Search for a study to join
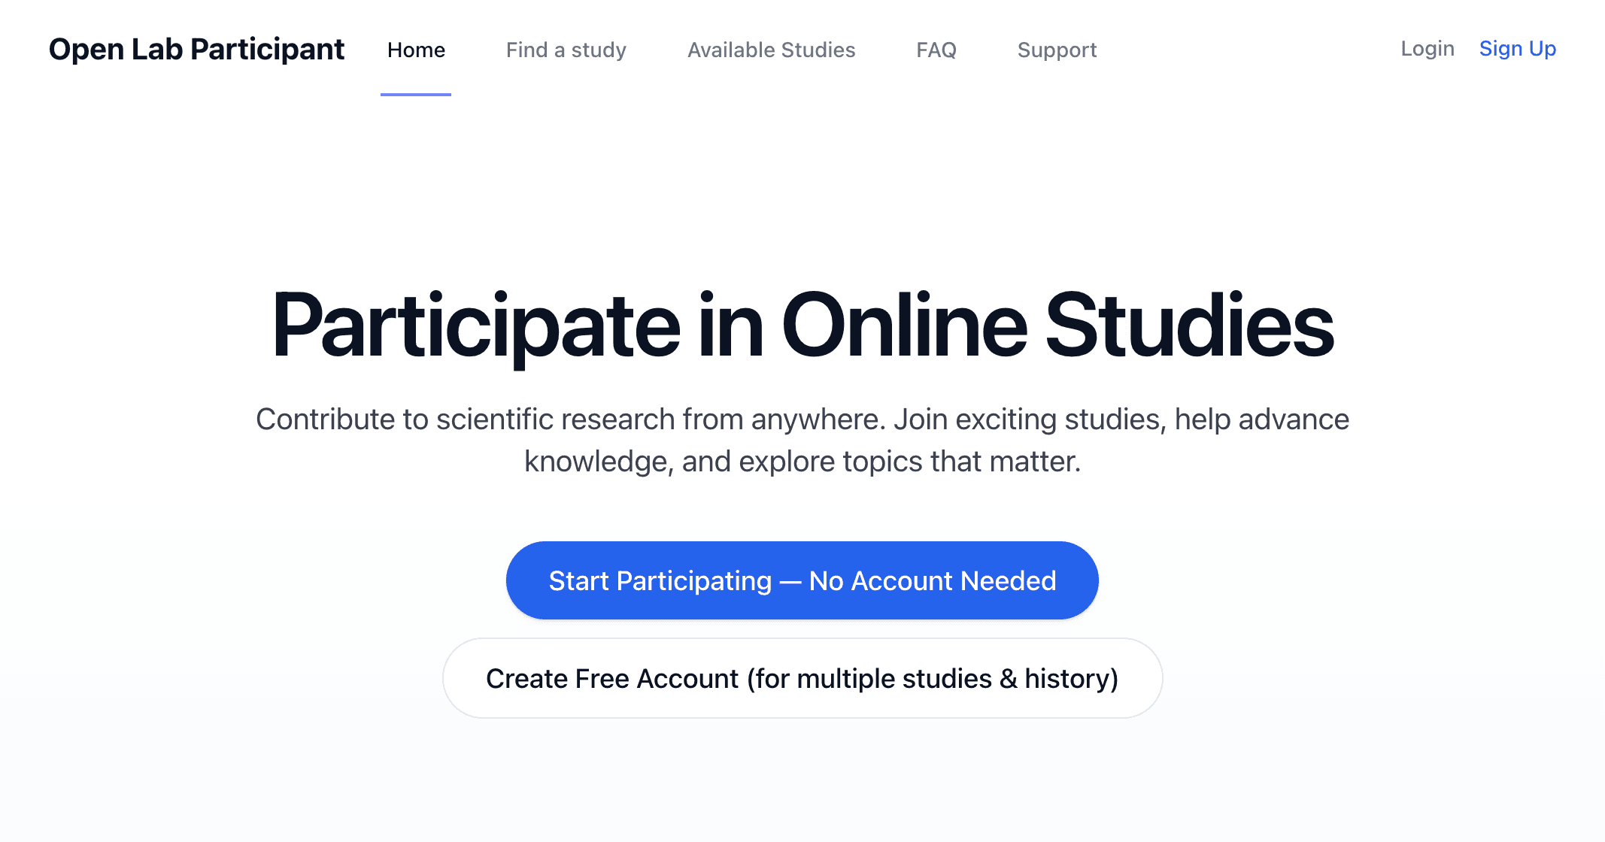 click(566, 50)
